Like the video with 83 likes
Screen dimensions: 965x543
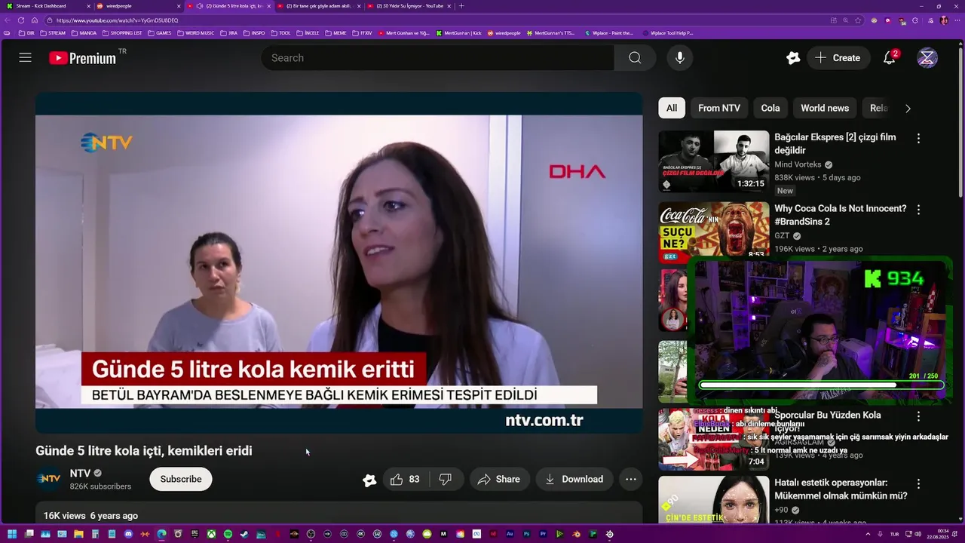coord(405,479)
